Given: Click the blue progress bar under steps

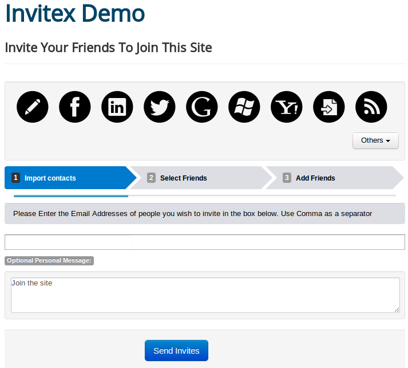Looking at the screenshot, I should coord(71,196).
